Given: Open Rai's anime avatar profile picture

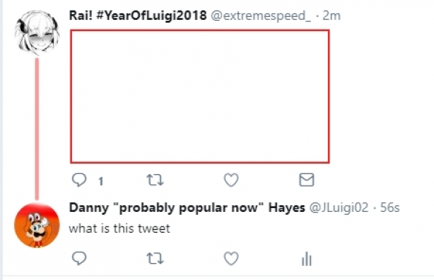Looking at the screenshot, I should point(37,33).
